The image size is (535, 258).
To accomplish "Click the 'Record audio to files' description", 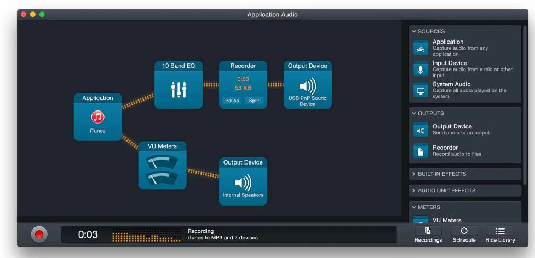I will coord(457,154).
